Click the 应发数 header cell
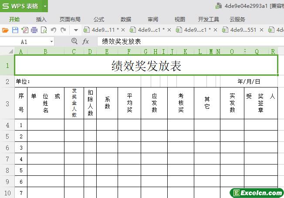This screenshot has width=284, height=198. pos(154,103)
